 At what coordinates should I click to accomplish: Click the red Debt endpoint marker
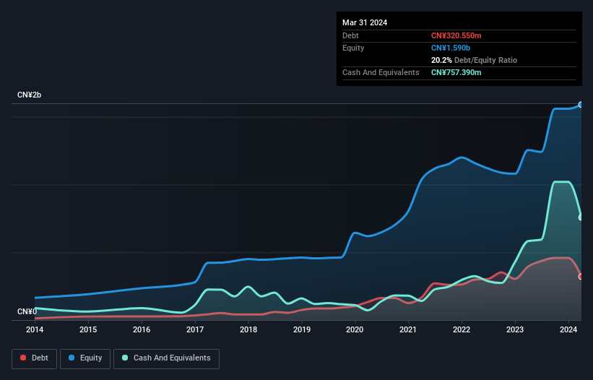[x=581, y=277]
